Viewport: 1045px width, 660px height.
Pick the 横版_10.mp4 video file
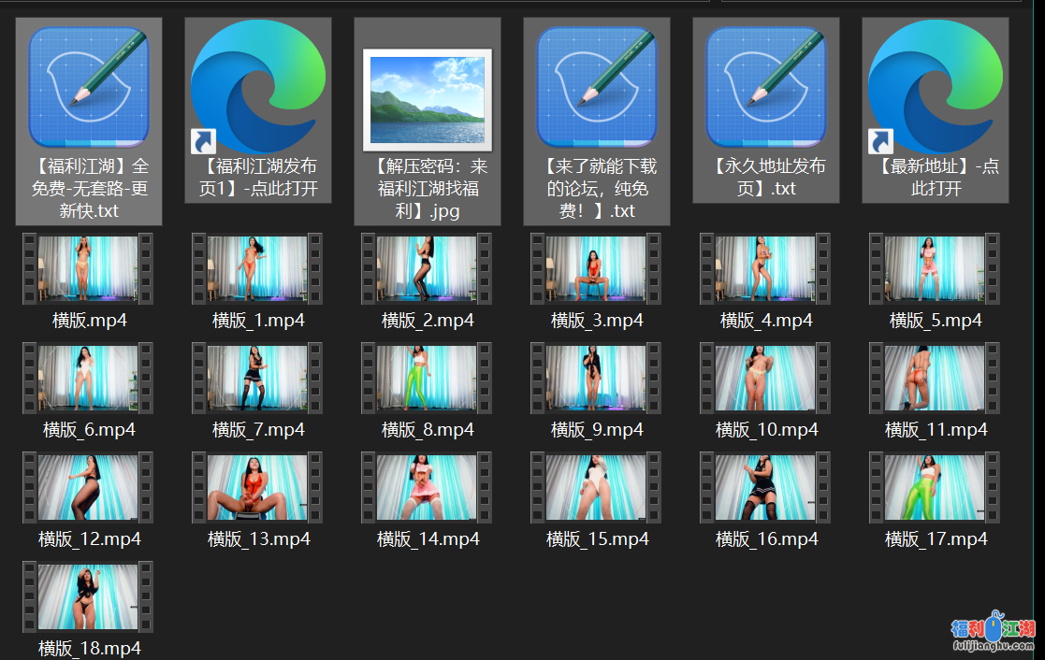click(766, 378)
